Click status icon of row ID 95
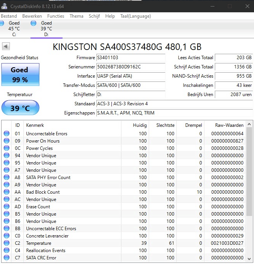 coord(7,163)
